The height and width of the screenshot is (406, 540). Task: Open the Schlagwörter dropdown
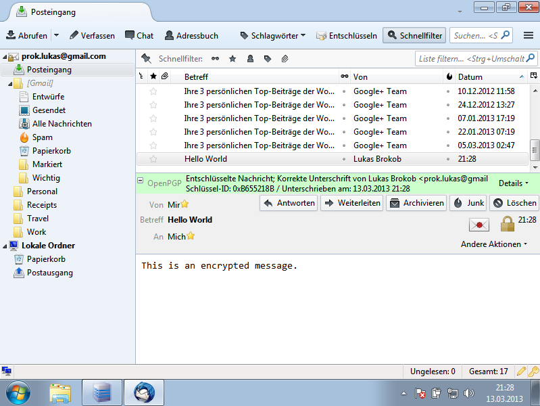point(273,36)
